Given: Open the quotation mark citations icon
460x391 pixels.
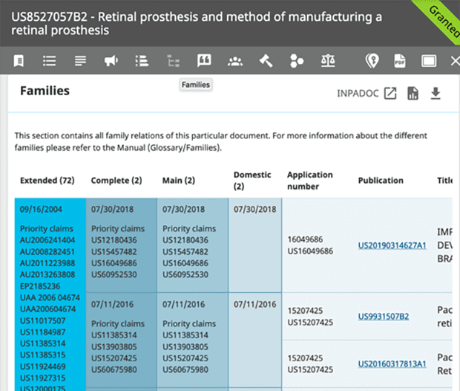Looking at the screenshot, I should [x=204, y=61].
